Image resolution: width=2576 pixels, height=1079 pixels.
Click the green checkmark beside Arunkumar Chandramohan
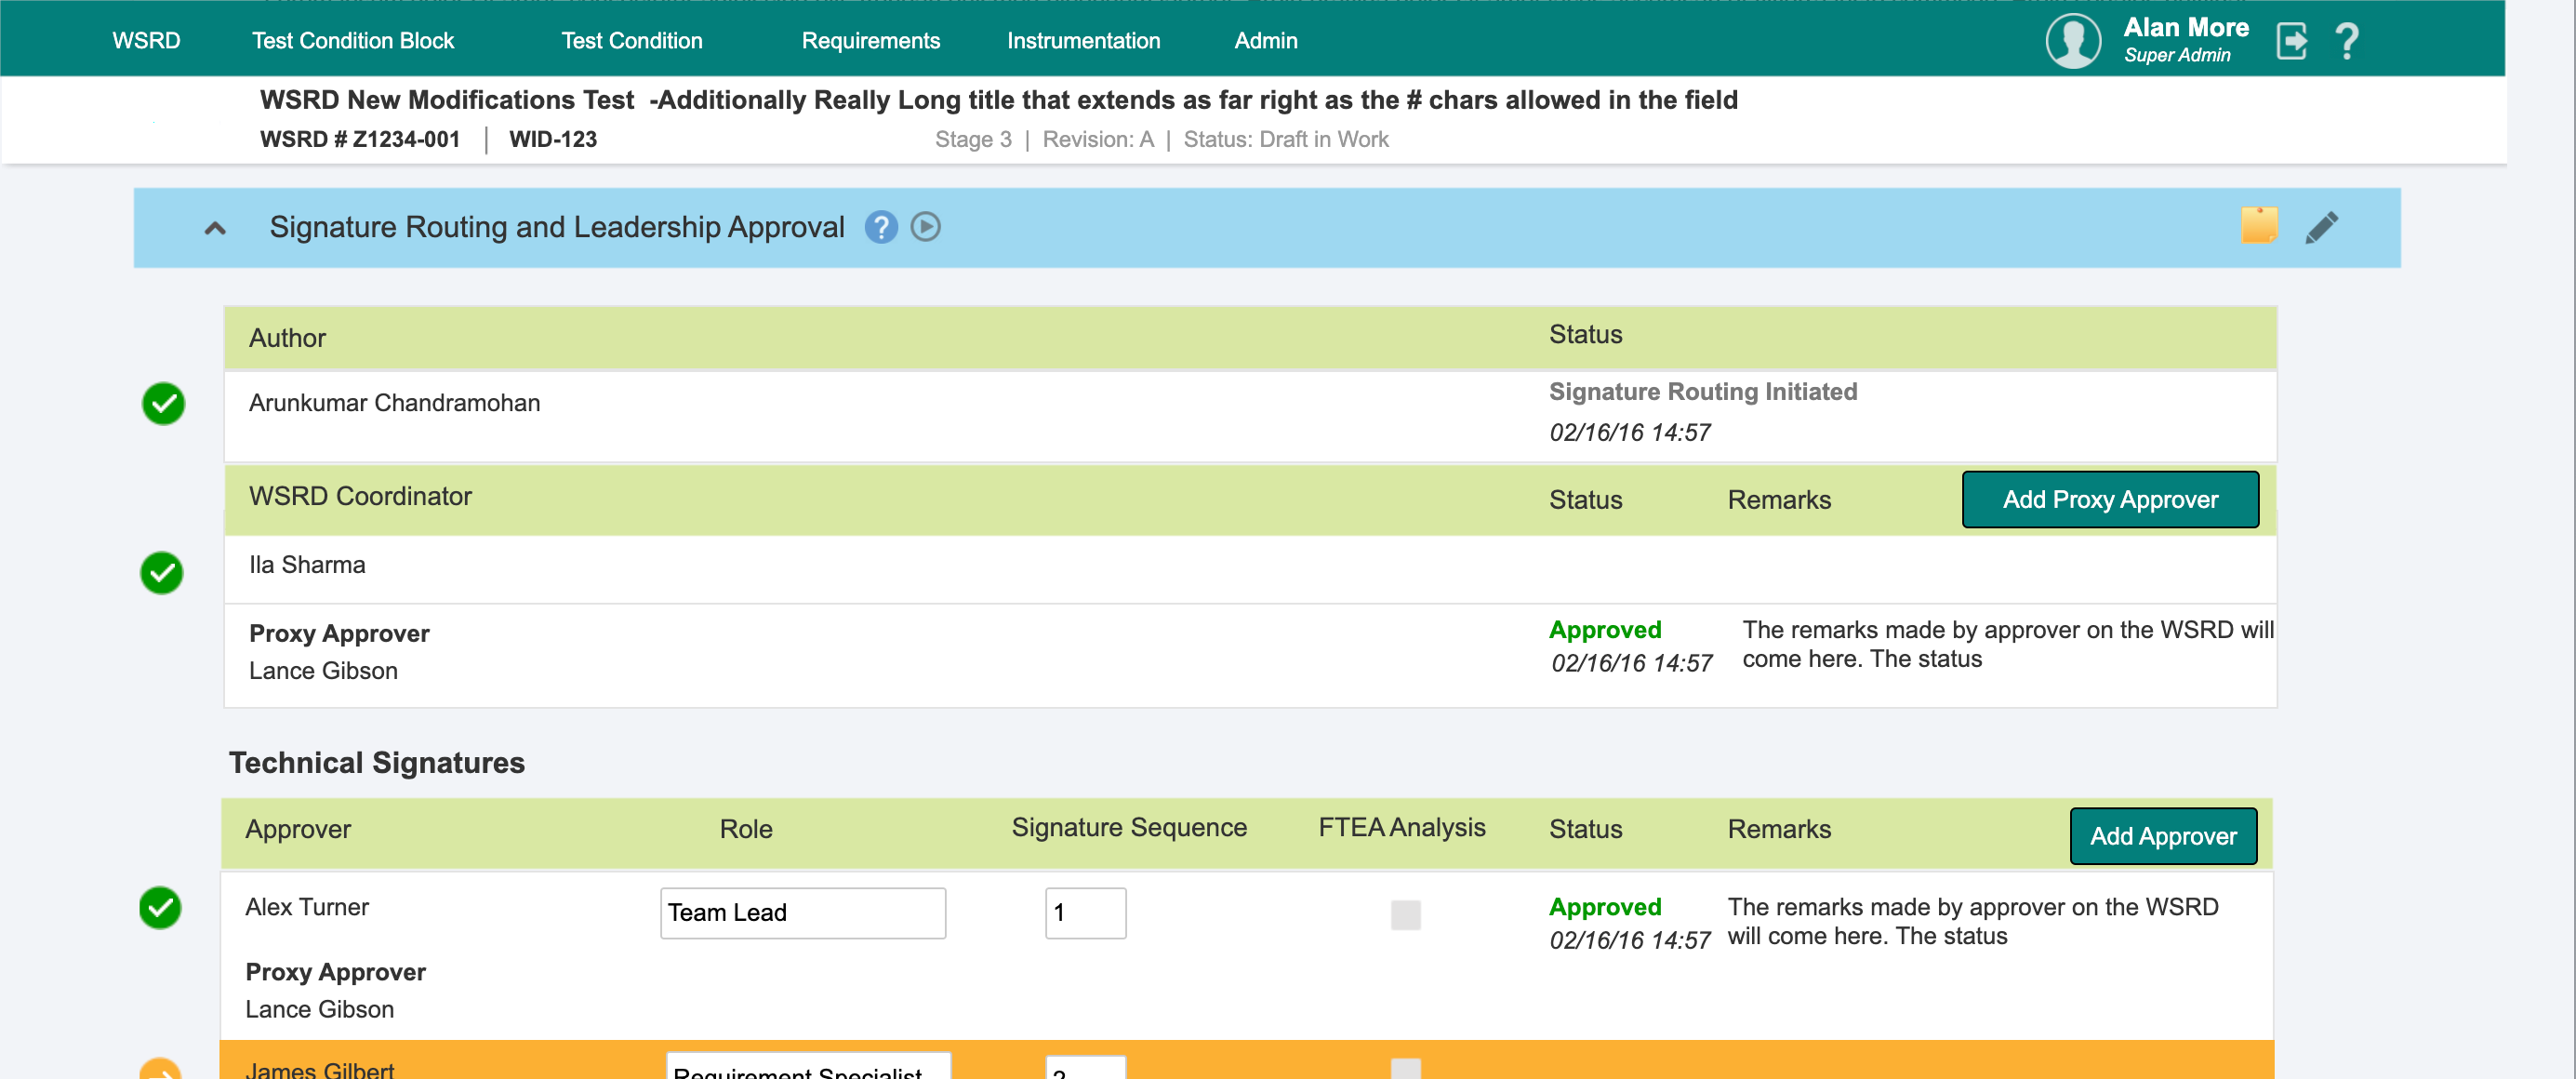163,404
